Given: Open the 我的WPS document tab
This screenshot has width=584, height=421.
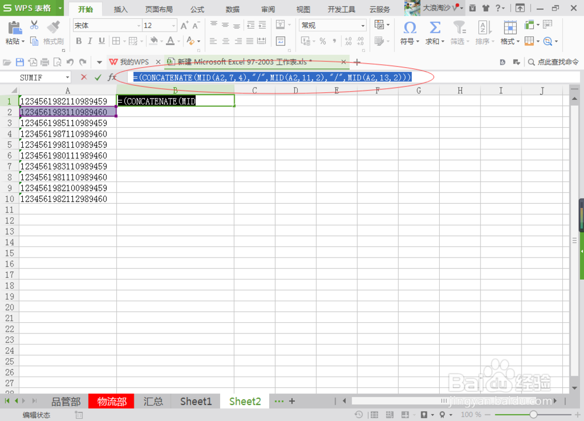Looking at the screenshot, I should (x=134, y=62).
